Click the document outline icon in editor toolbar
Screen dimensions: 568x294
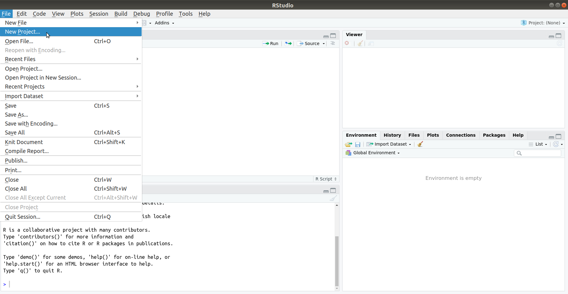[x=333, y=43]
